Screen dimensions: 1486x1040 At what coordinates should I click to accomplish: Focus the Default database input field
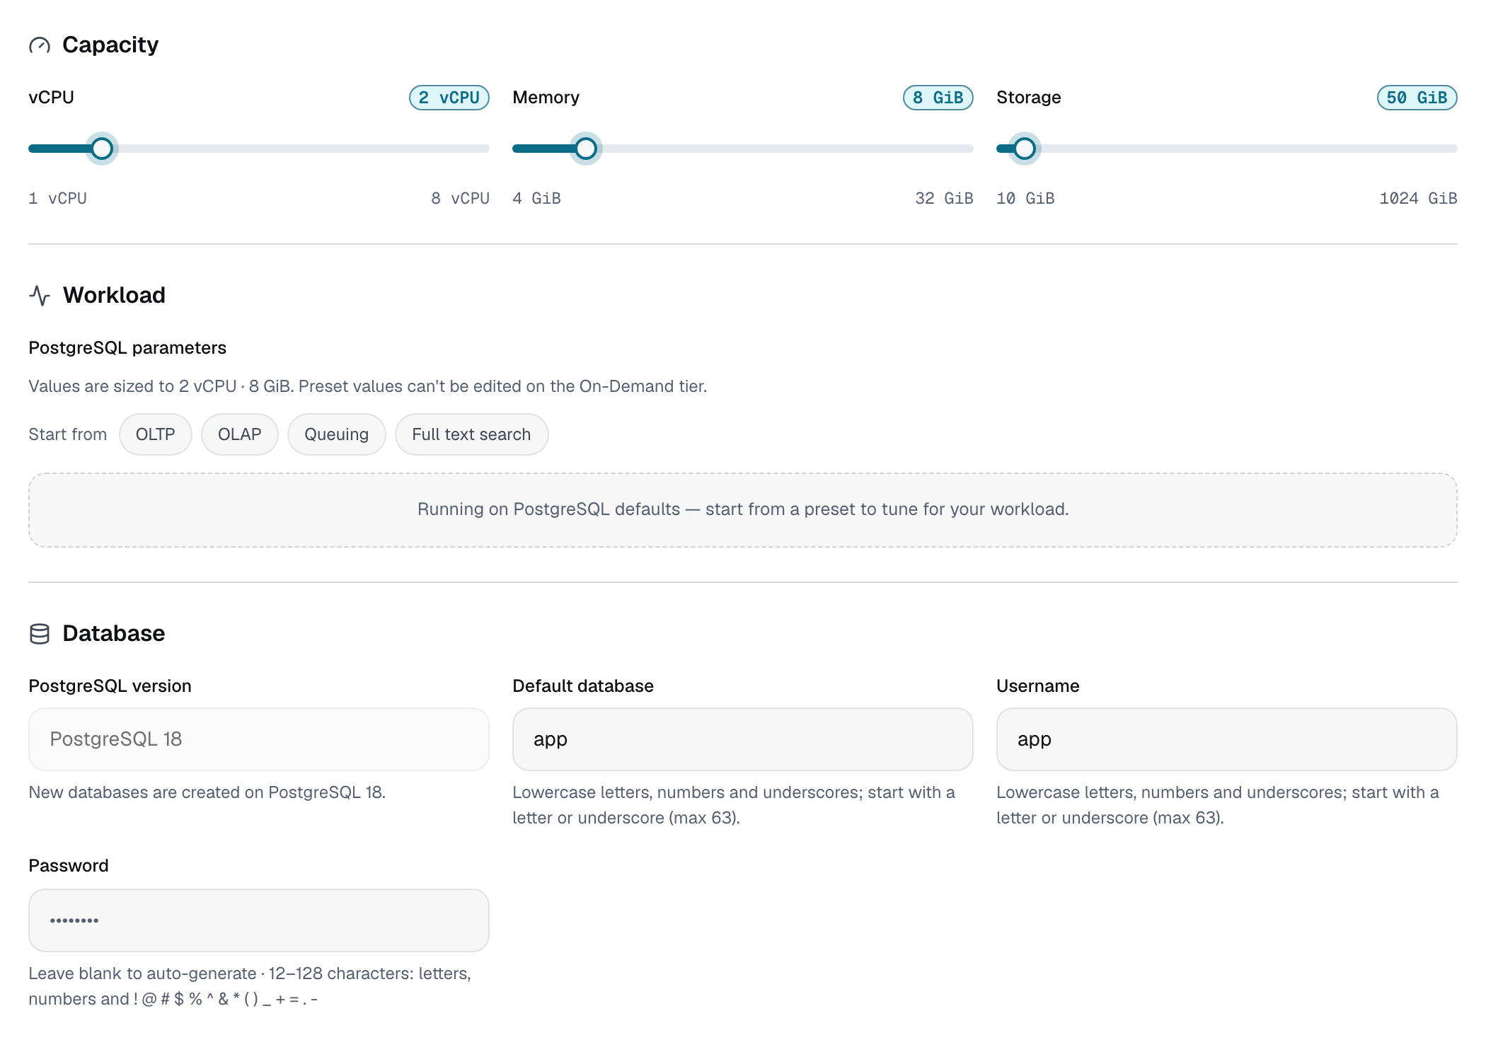coord(743,739)
